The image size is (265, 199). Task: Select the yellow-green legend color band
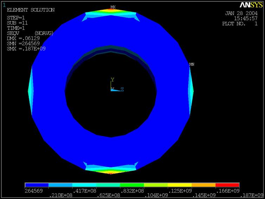156,185
